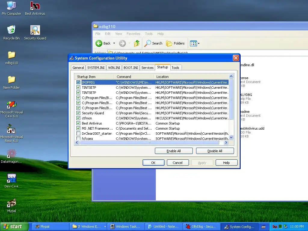Screen dimensions: 308x231
Task: Switch to the Services tab
Action: 147,68
